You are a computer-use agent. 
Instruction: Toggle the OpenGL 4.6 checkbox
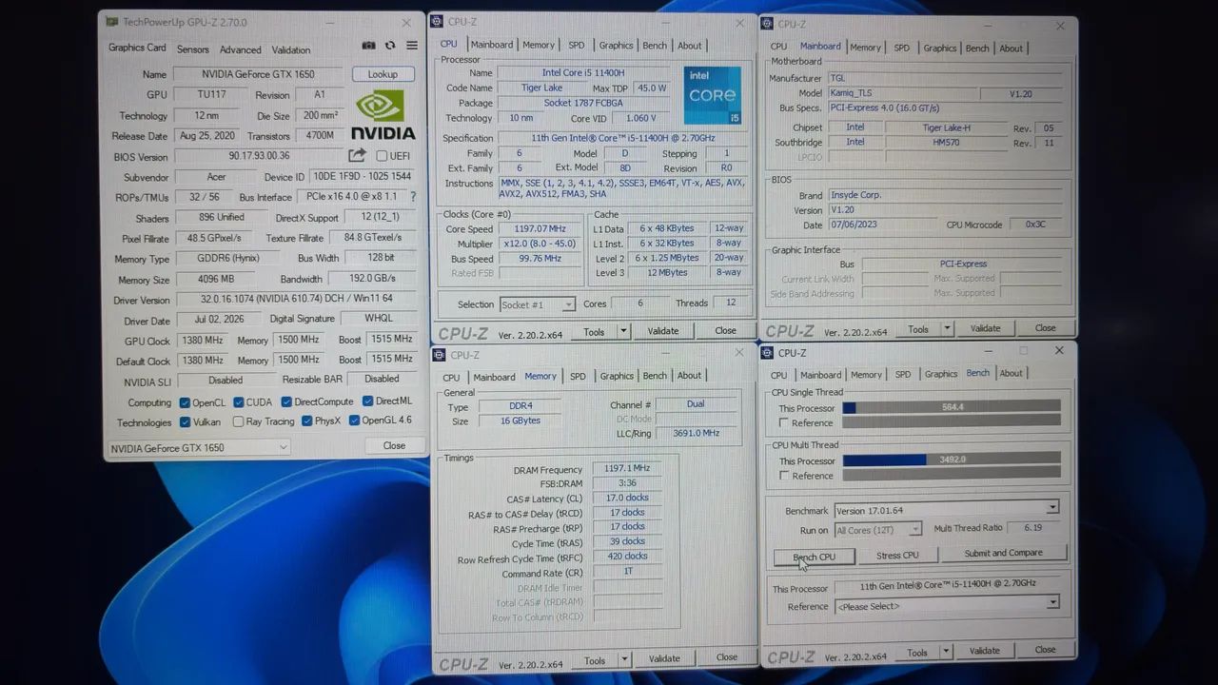(354, 421)
